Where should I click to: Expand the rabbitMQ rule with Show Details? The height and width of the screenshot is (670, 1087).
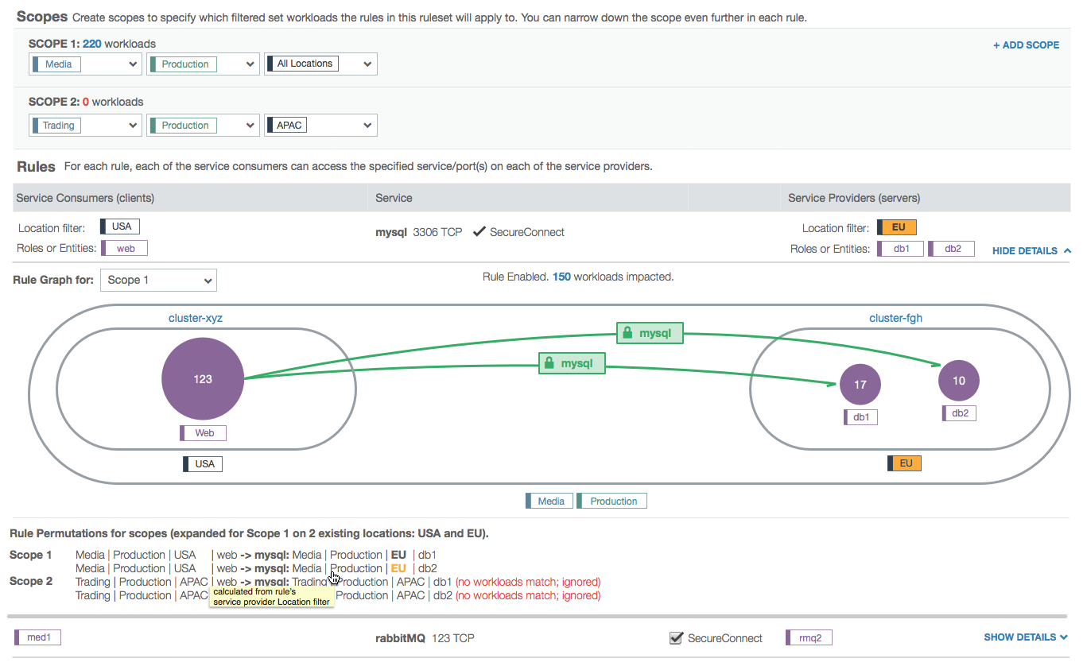[x=1025, y=637]
